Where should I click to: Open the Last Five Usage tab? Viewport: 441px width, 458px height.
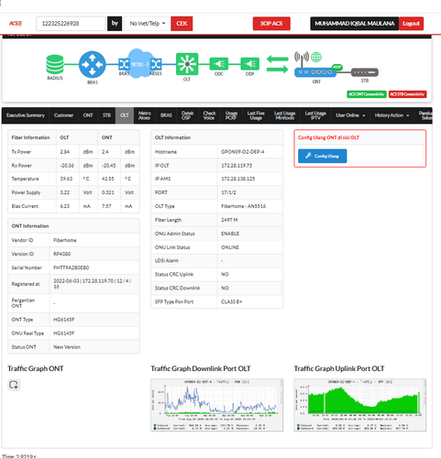256,115
